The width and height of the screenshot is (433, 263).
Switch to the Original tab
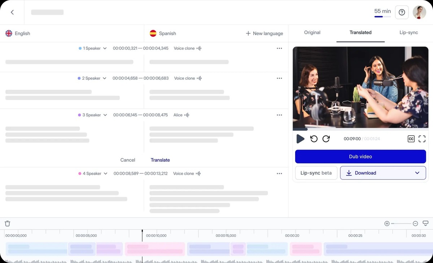coord(312,32)
